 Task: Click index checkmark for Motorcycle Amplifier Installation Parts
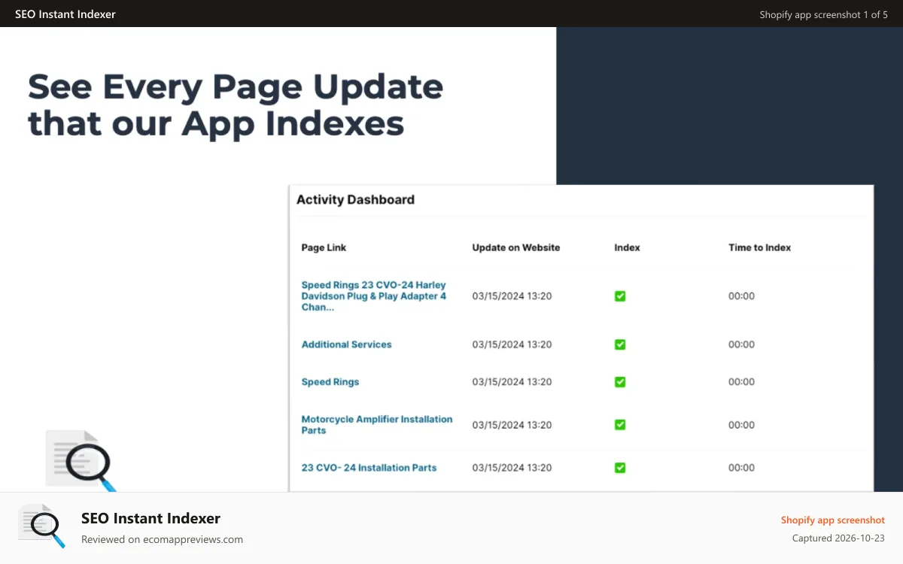[620, 425]
